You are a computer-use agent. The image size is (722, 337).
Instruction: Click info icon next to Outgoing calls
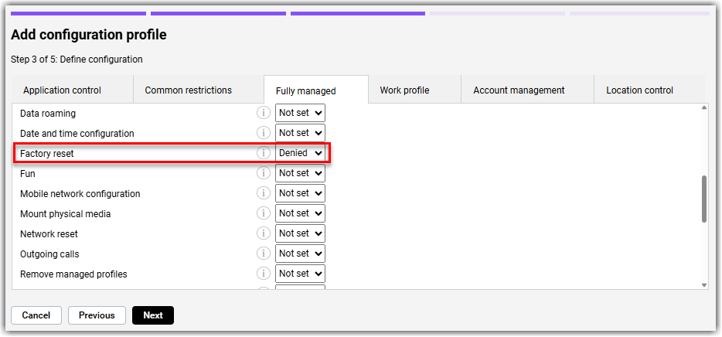[x=263, y=254]
